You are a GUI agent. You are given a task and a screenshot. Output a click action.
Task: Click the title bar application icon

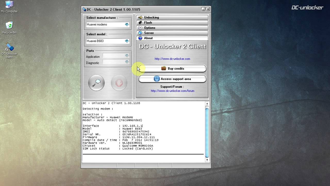84,9
